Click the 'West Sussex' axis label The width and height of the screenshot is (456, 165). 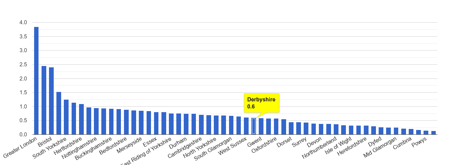pyautogui.click(x=233, y=146)
